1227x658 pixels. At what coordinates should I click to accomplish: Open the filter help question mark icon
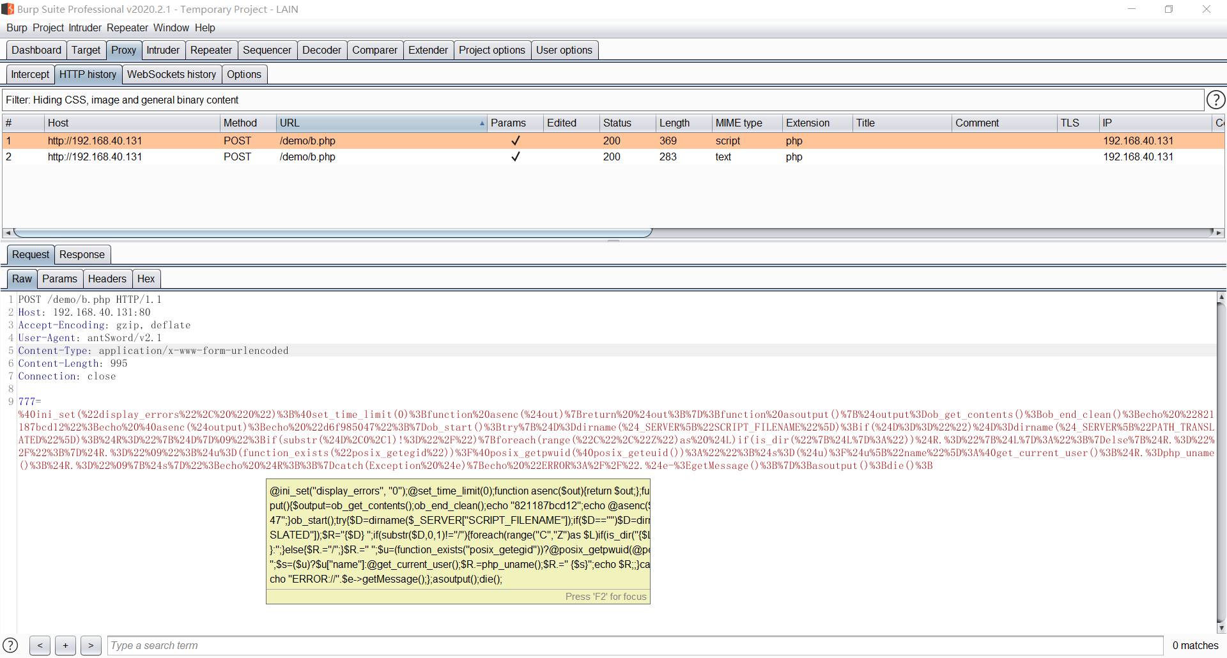click(x=1215, y=100)
